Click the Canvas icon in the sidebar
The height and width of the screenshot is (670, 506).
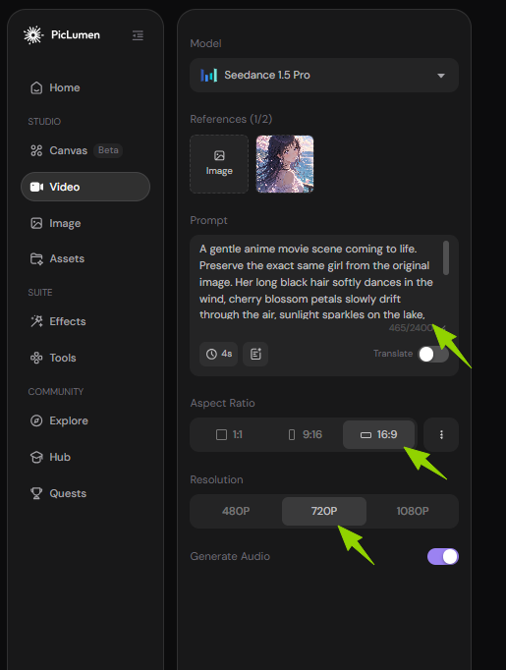(x=36, y=150)
